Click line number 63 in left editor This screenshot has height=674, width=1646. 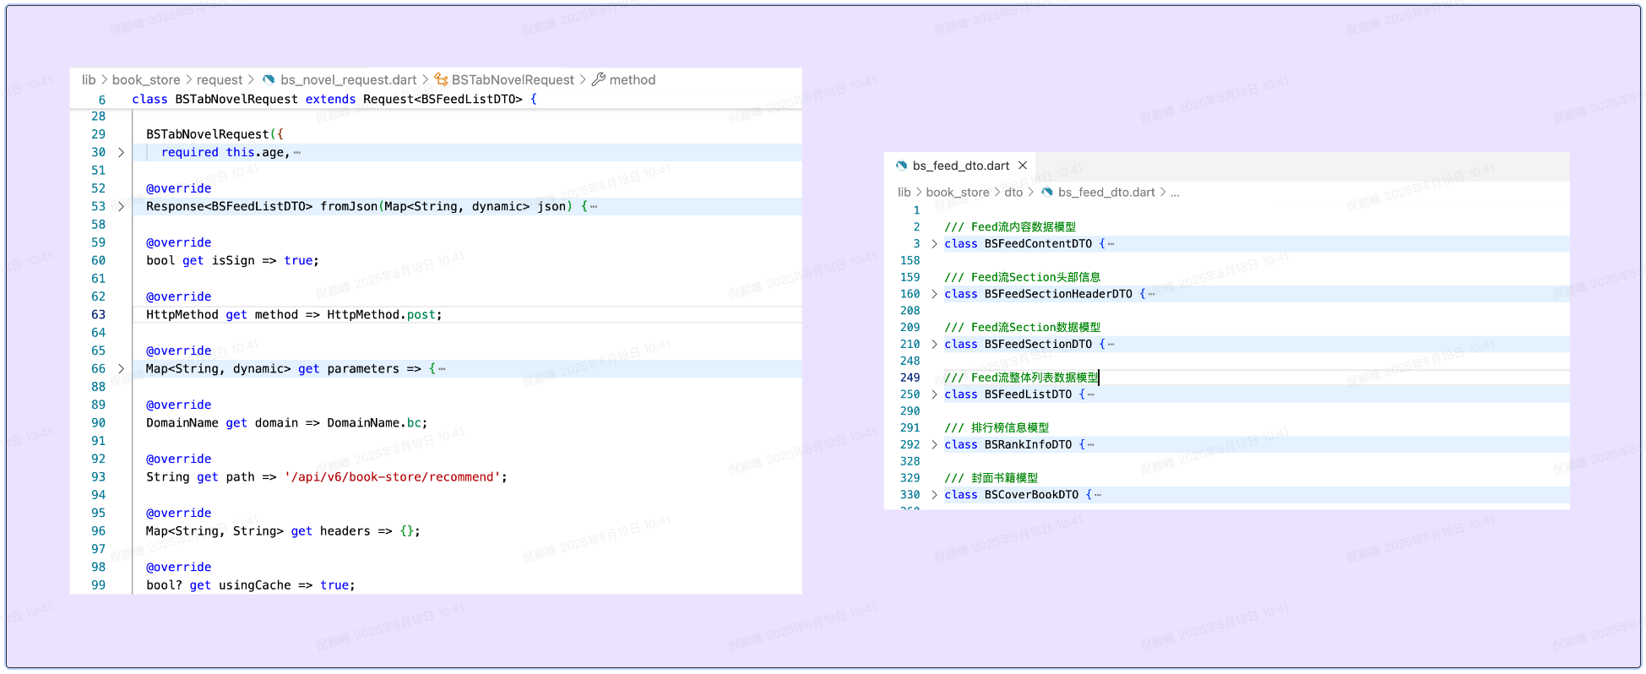coord(99,315)
